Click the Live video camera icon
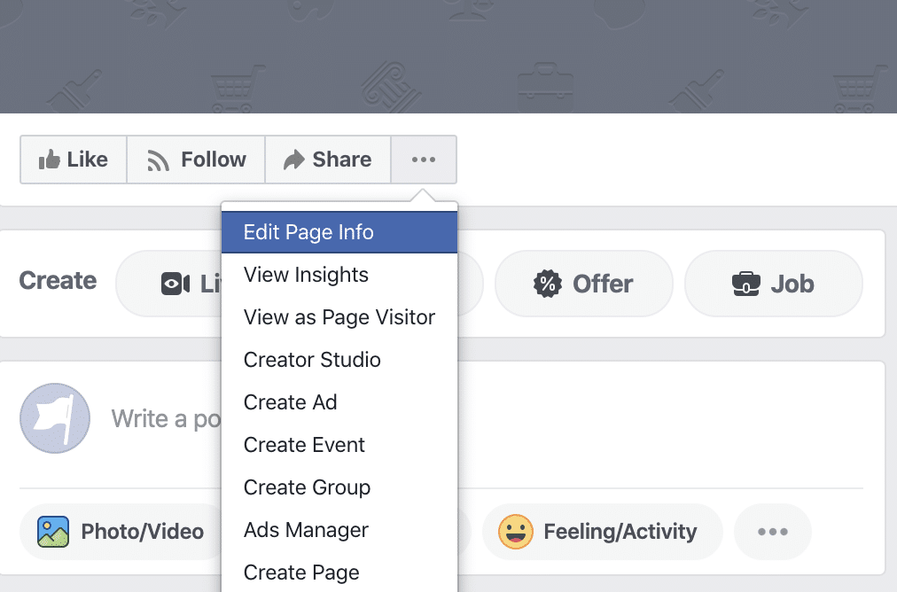The image size is (897, 592). [x=175, y=284]
